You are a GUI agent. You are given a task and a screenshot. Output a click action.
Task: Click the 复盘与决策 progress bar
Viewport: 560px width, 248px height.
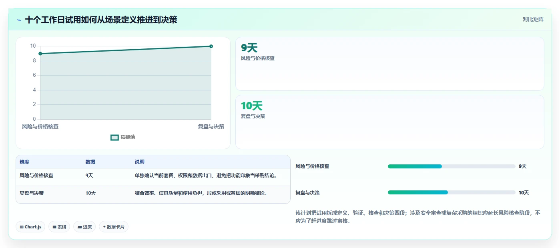[452, 193]
